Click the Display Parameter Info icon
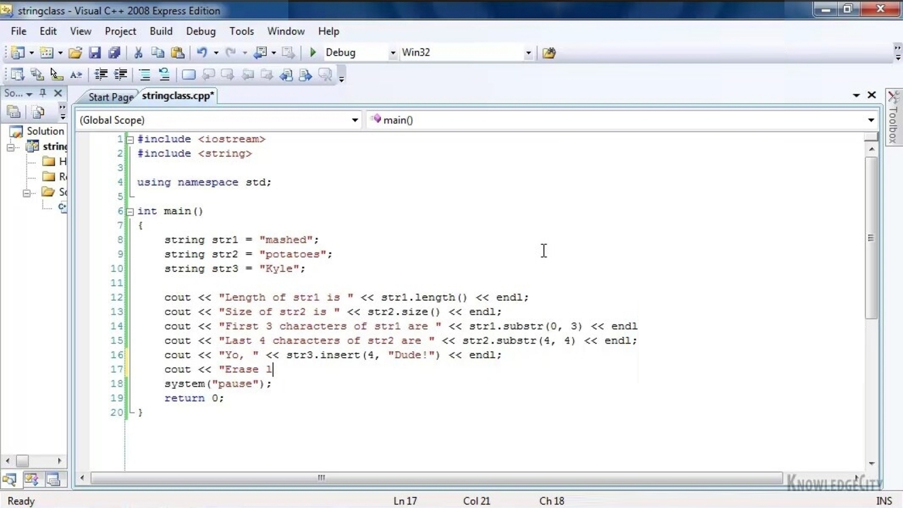Image resolution: width=903 pixels, height=508 pixels. click(x=37, y=74)
